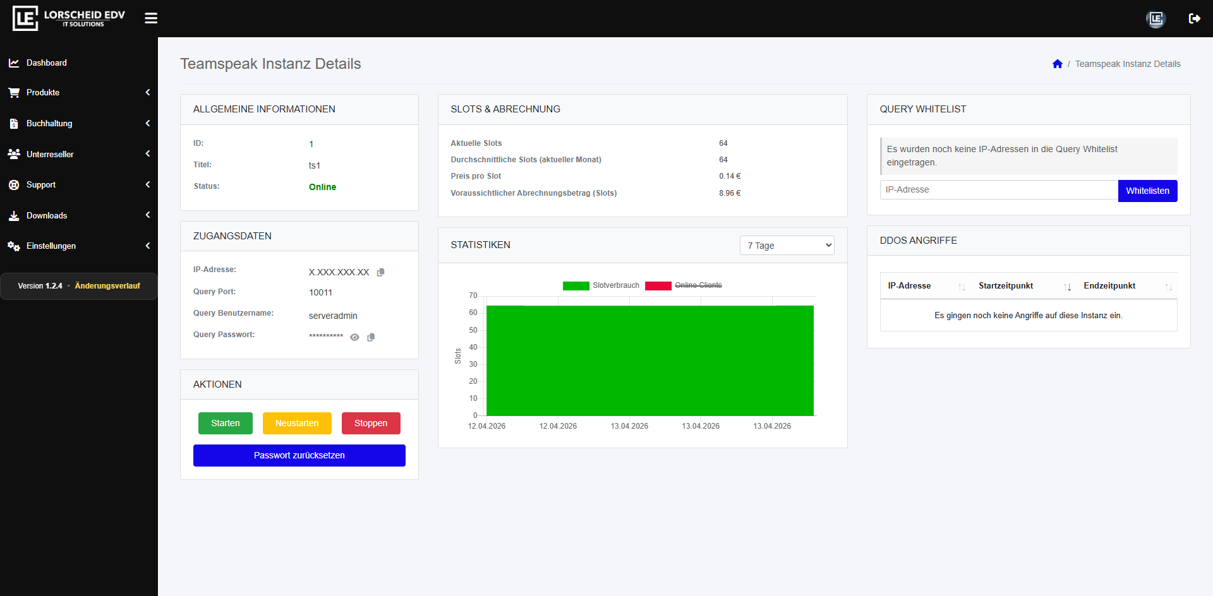Image resolution: width=1213 pixels, height=596 pixels.
Task: Click the empty Query Whitelist notice
Action: point(1029,156)
